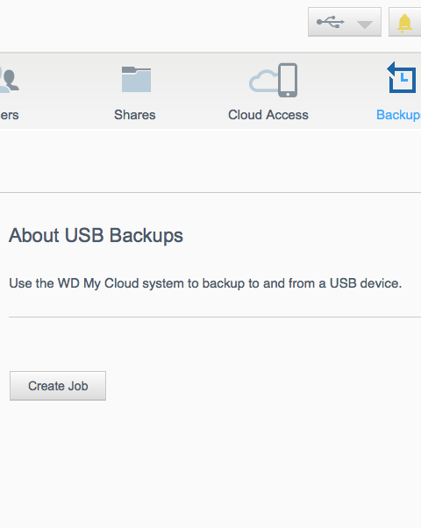The width and height of the screenshot is (421, 528).
Task: Open the Shares folder icon
Action: pos(136,79)
